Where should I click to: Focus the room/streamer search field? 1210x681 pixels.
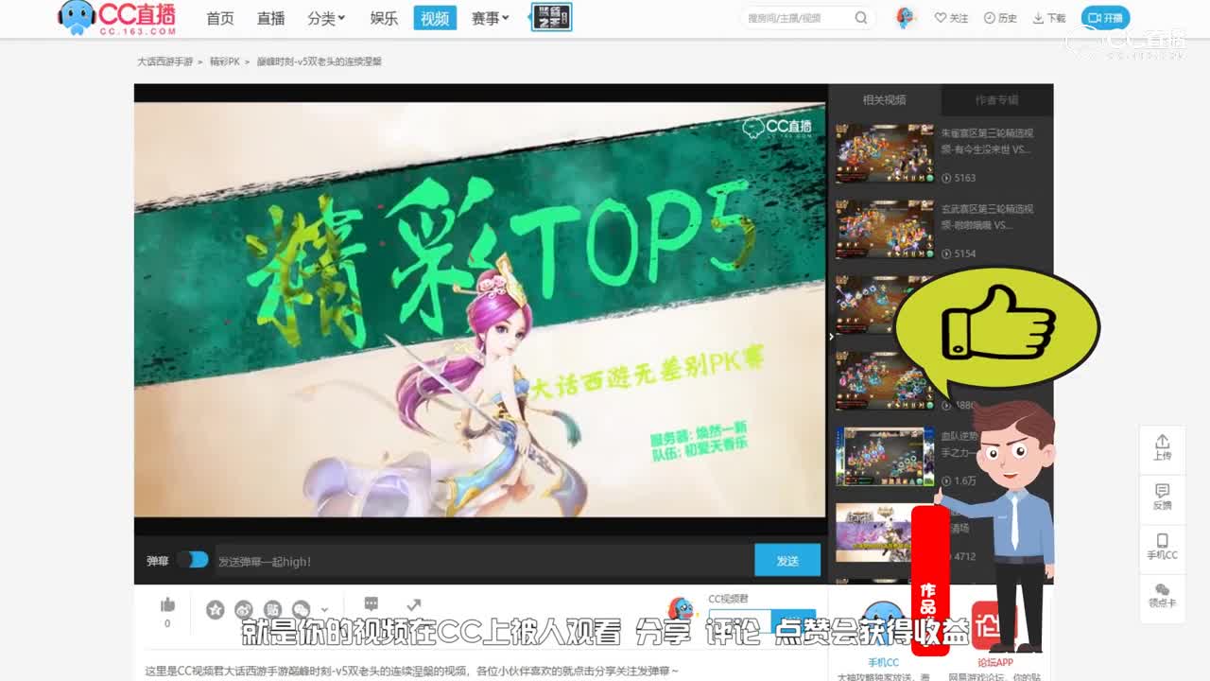799,18
